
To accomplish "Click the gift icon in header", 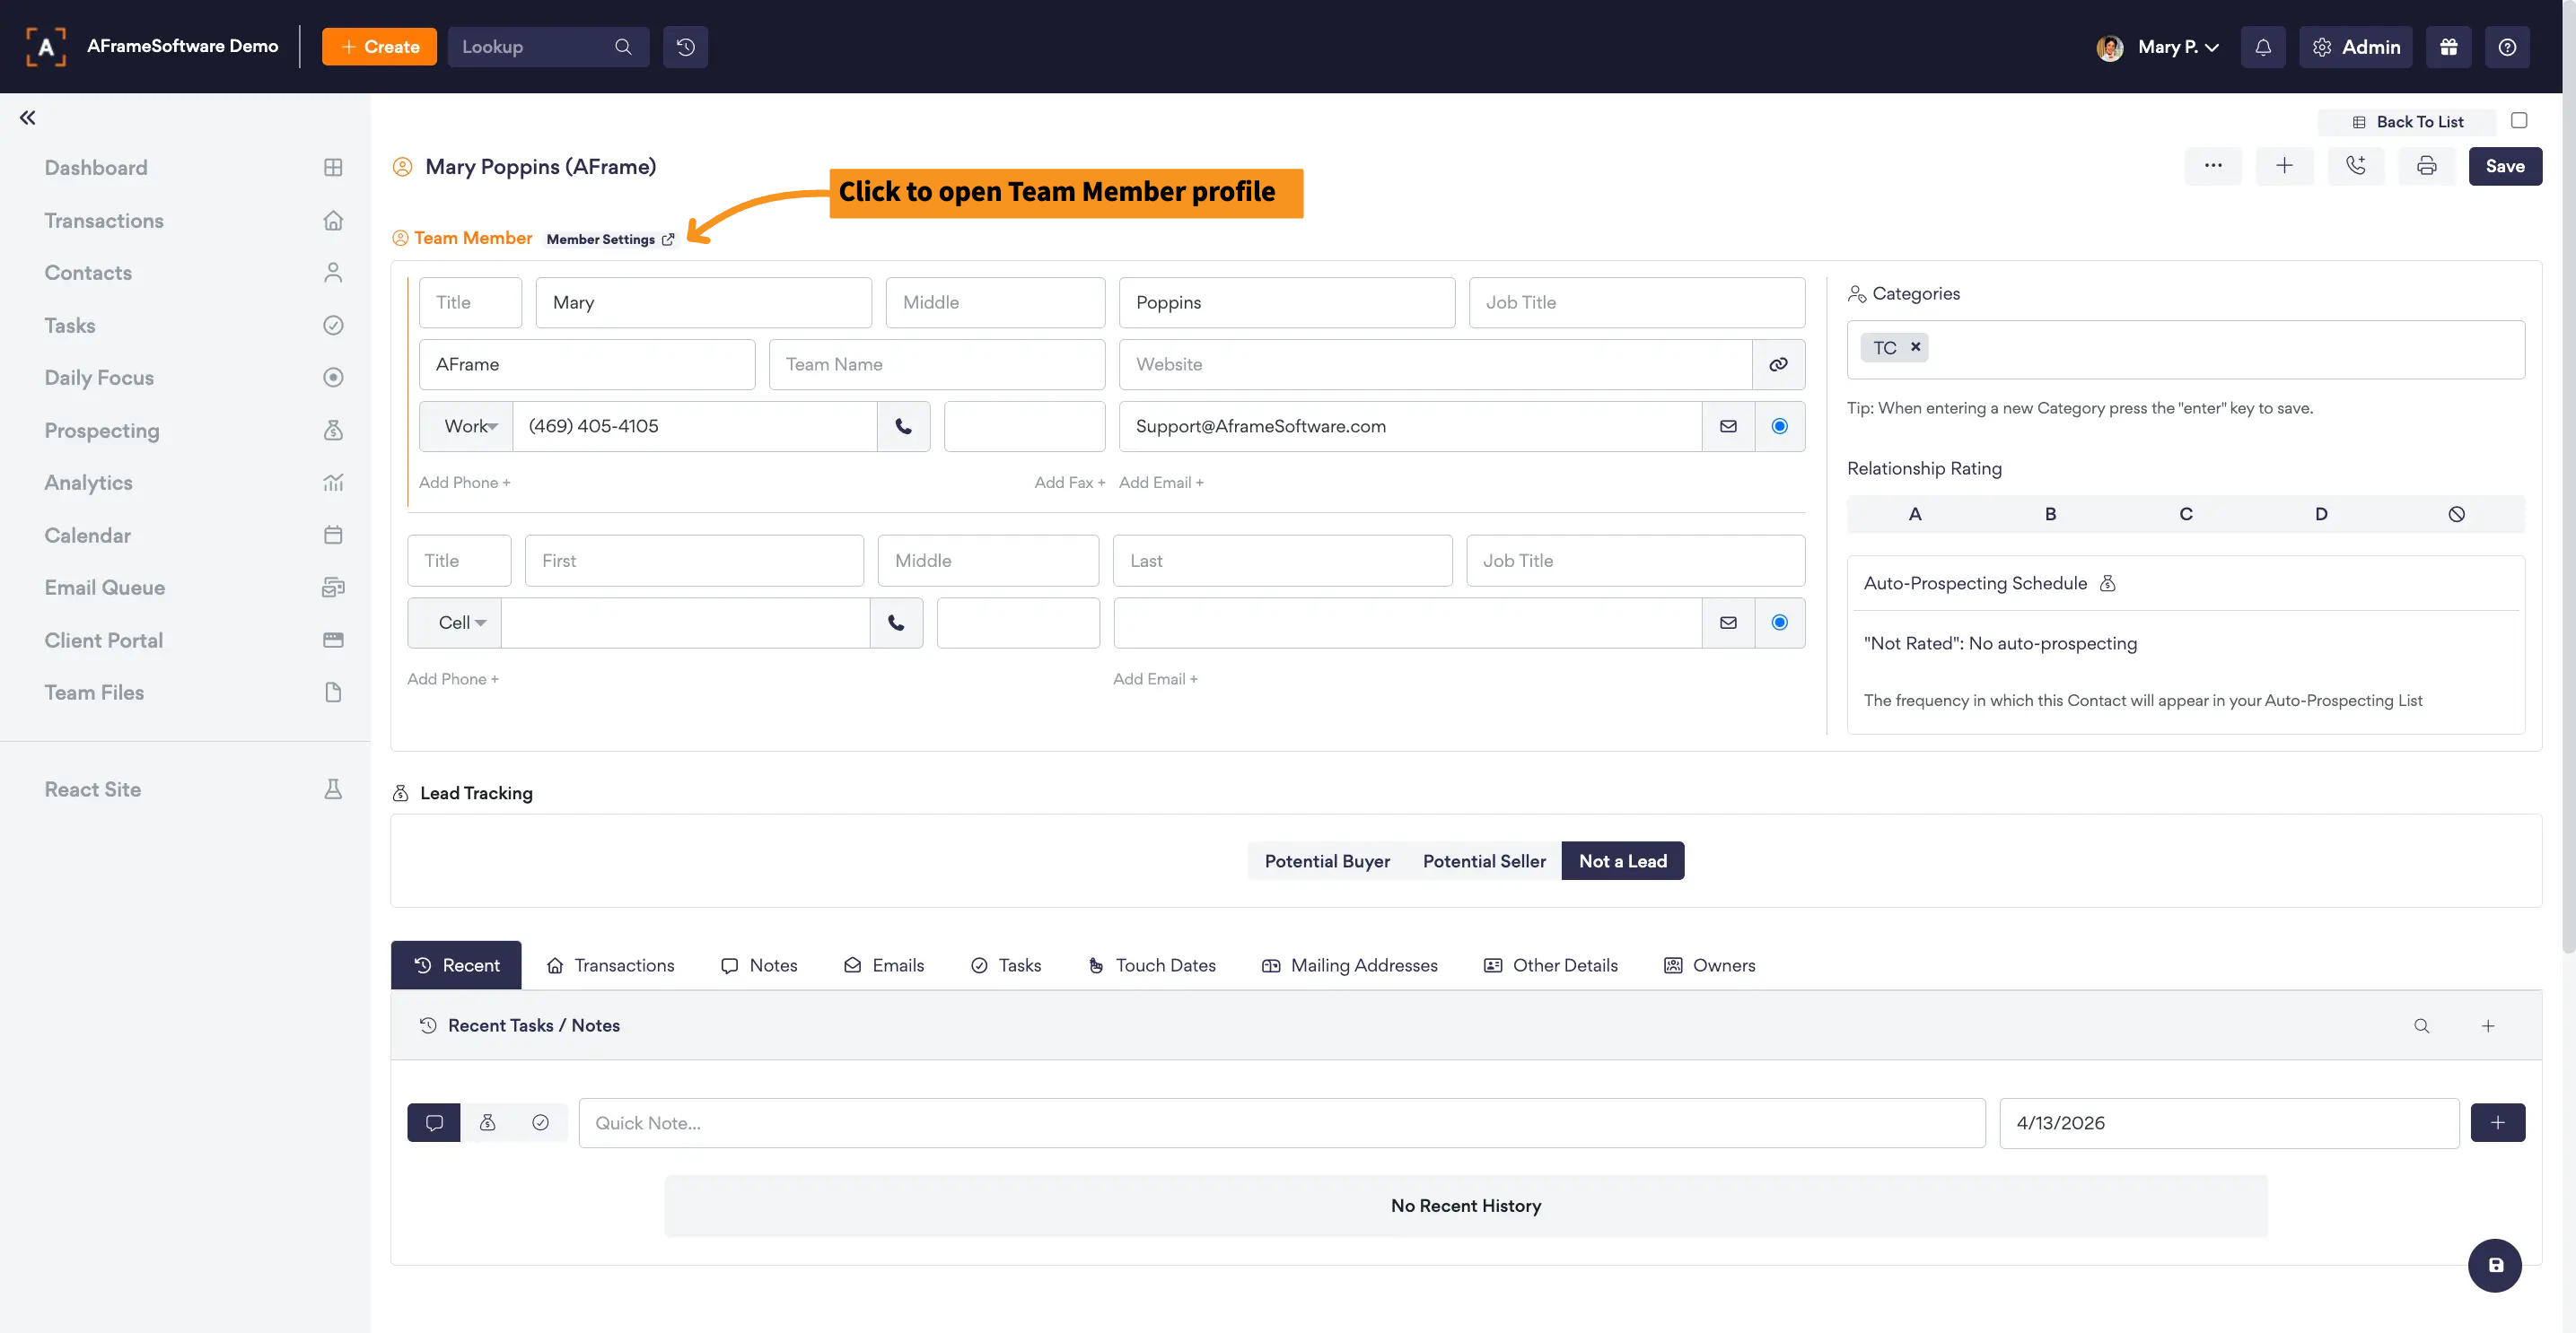I will (2448, 47).
